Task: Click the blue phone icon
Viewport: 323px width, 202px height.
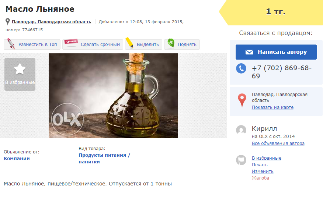Action: point(241,68)
